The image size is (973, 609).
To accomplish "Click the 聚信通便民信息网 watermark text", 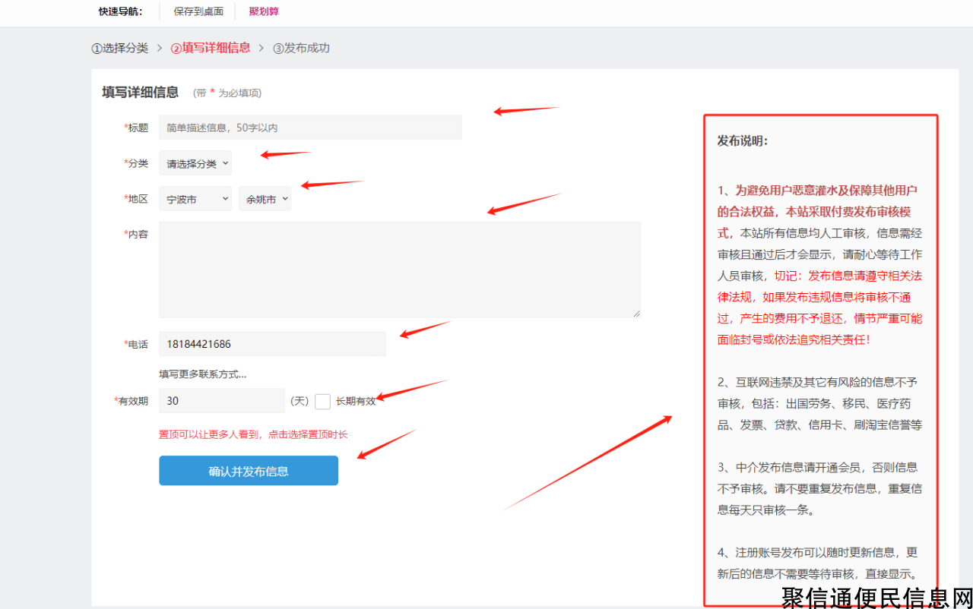I will point(876,597).
